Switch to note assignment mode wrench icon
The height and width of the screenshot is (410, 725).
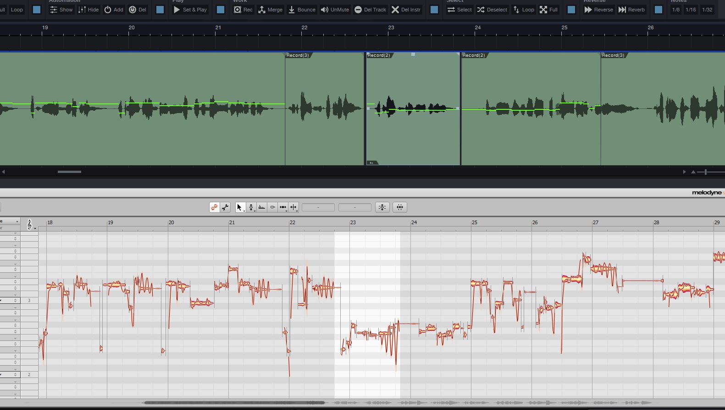225,207
